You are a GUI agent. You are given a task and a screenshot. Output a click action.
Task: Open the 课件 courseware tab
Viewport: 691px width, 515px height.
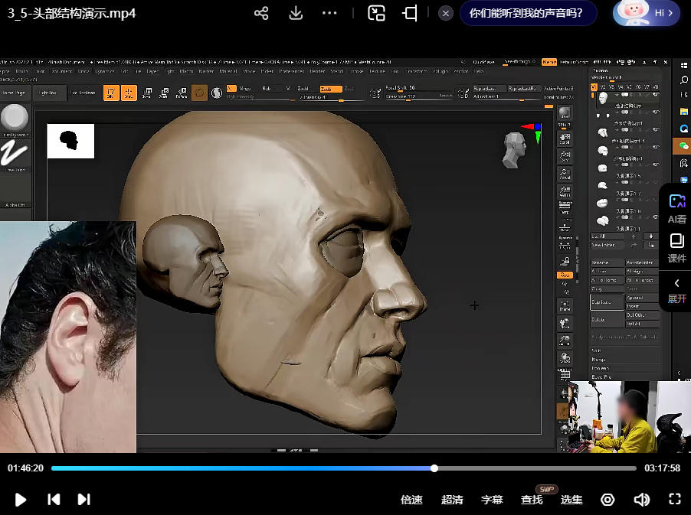676,248
